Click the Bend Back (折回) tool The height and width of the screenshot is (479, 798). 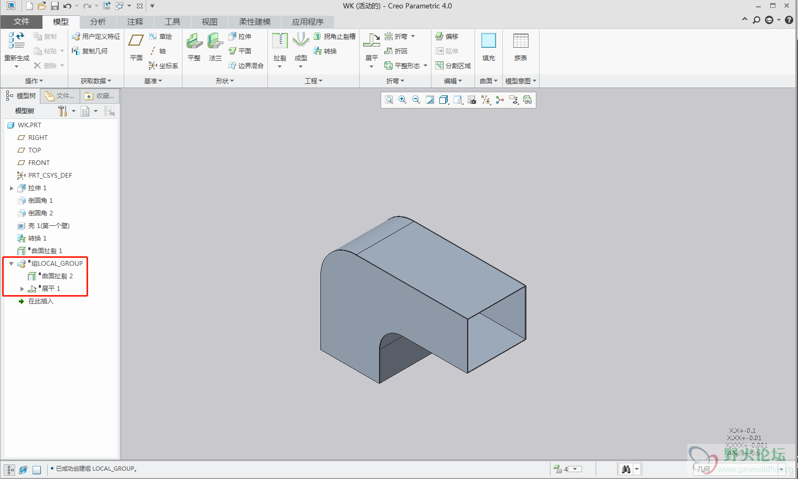tap(396, 51)
